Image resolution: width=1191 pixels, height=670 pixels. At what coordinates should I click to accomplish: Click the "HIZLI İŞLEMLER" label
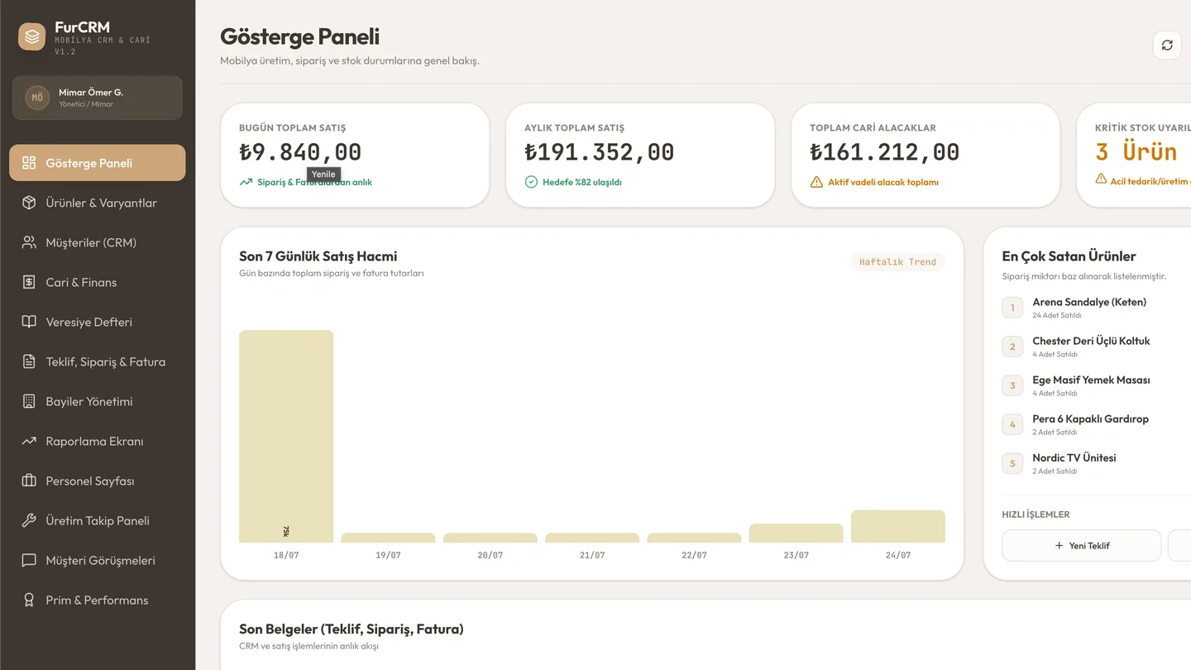[1036, 514]
